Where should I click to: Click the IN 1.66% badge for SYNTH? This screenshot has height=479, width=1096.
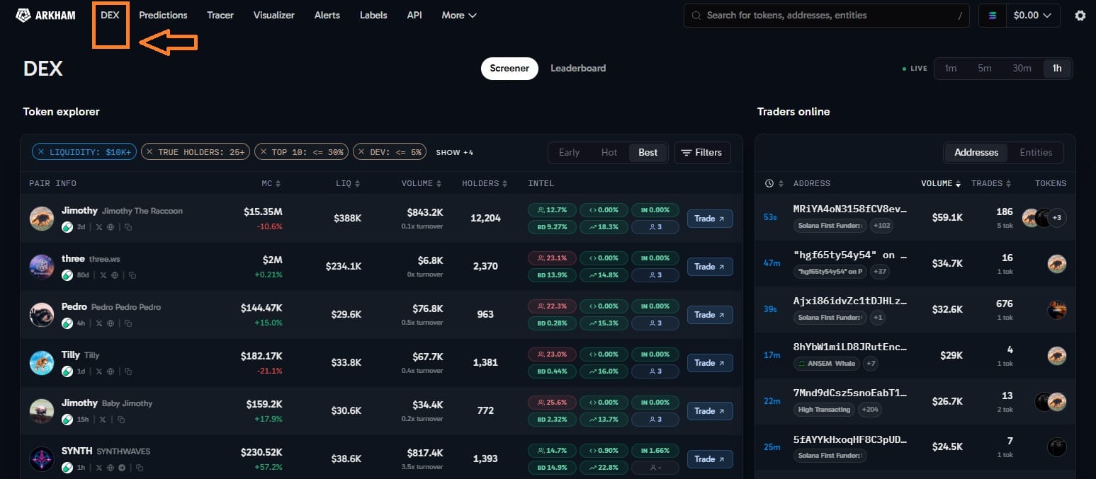tap(655, 451)
